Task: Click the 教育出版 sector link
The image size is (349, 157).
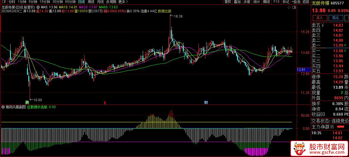Action: 165,11
